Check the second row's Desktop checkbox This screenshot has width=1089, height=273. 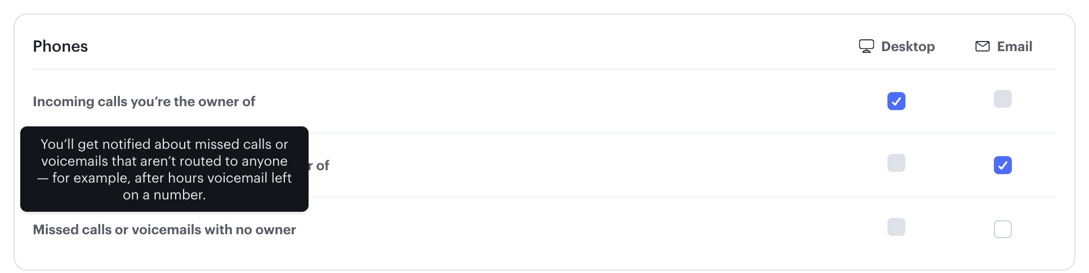pyautogui.click(x=896, y=163)
